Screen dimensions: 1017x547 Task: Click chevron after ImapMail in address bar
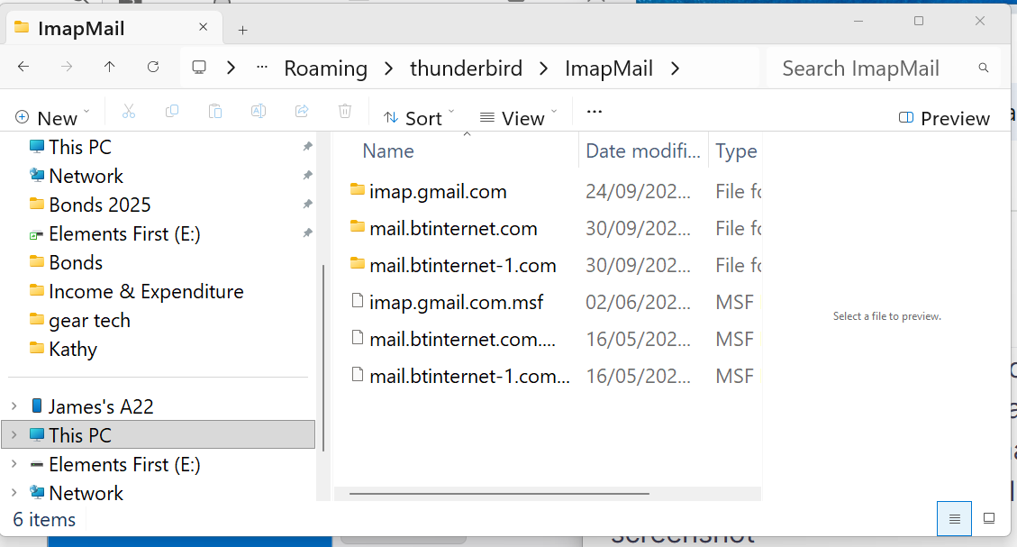tap(676, 68)
